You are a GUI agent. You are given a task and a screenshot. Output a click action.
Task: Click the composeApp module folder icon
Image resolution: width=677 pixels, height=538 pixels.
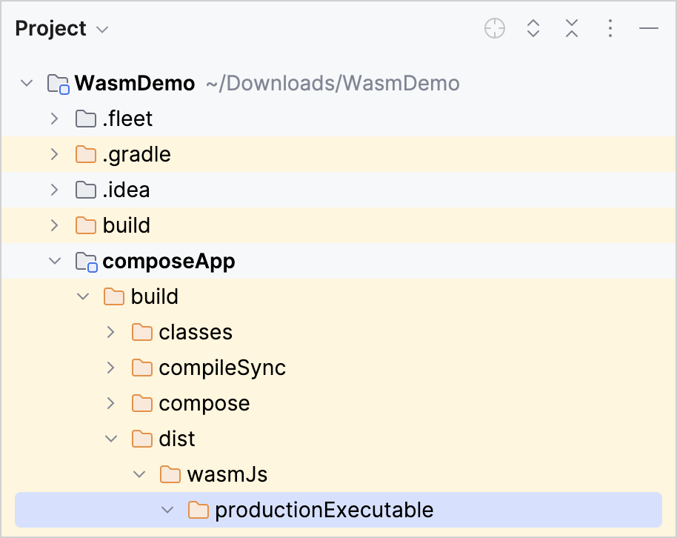tap(87, 262)
